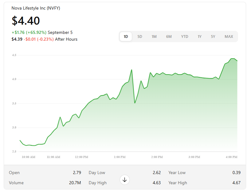This screenshot has height=191, width=247.
Task: Expand more stats with the down arrow
Action: [x=125, y=180]
